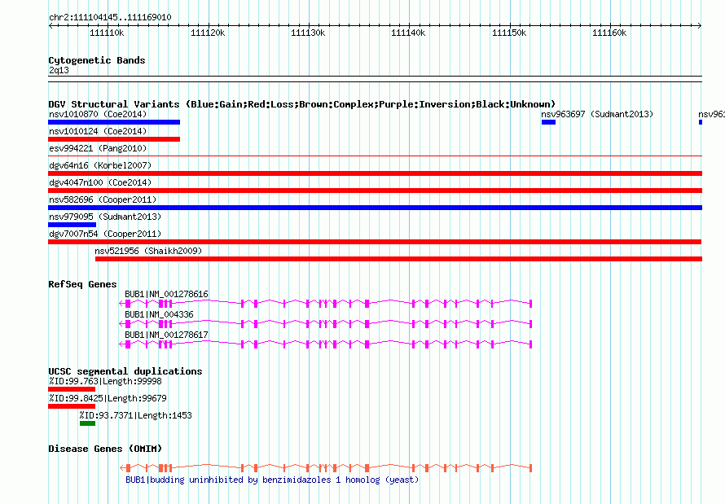725x504 pixels.
Task: Select the green duplication bar %ID:93.7371
Action: 87,423
